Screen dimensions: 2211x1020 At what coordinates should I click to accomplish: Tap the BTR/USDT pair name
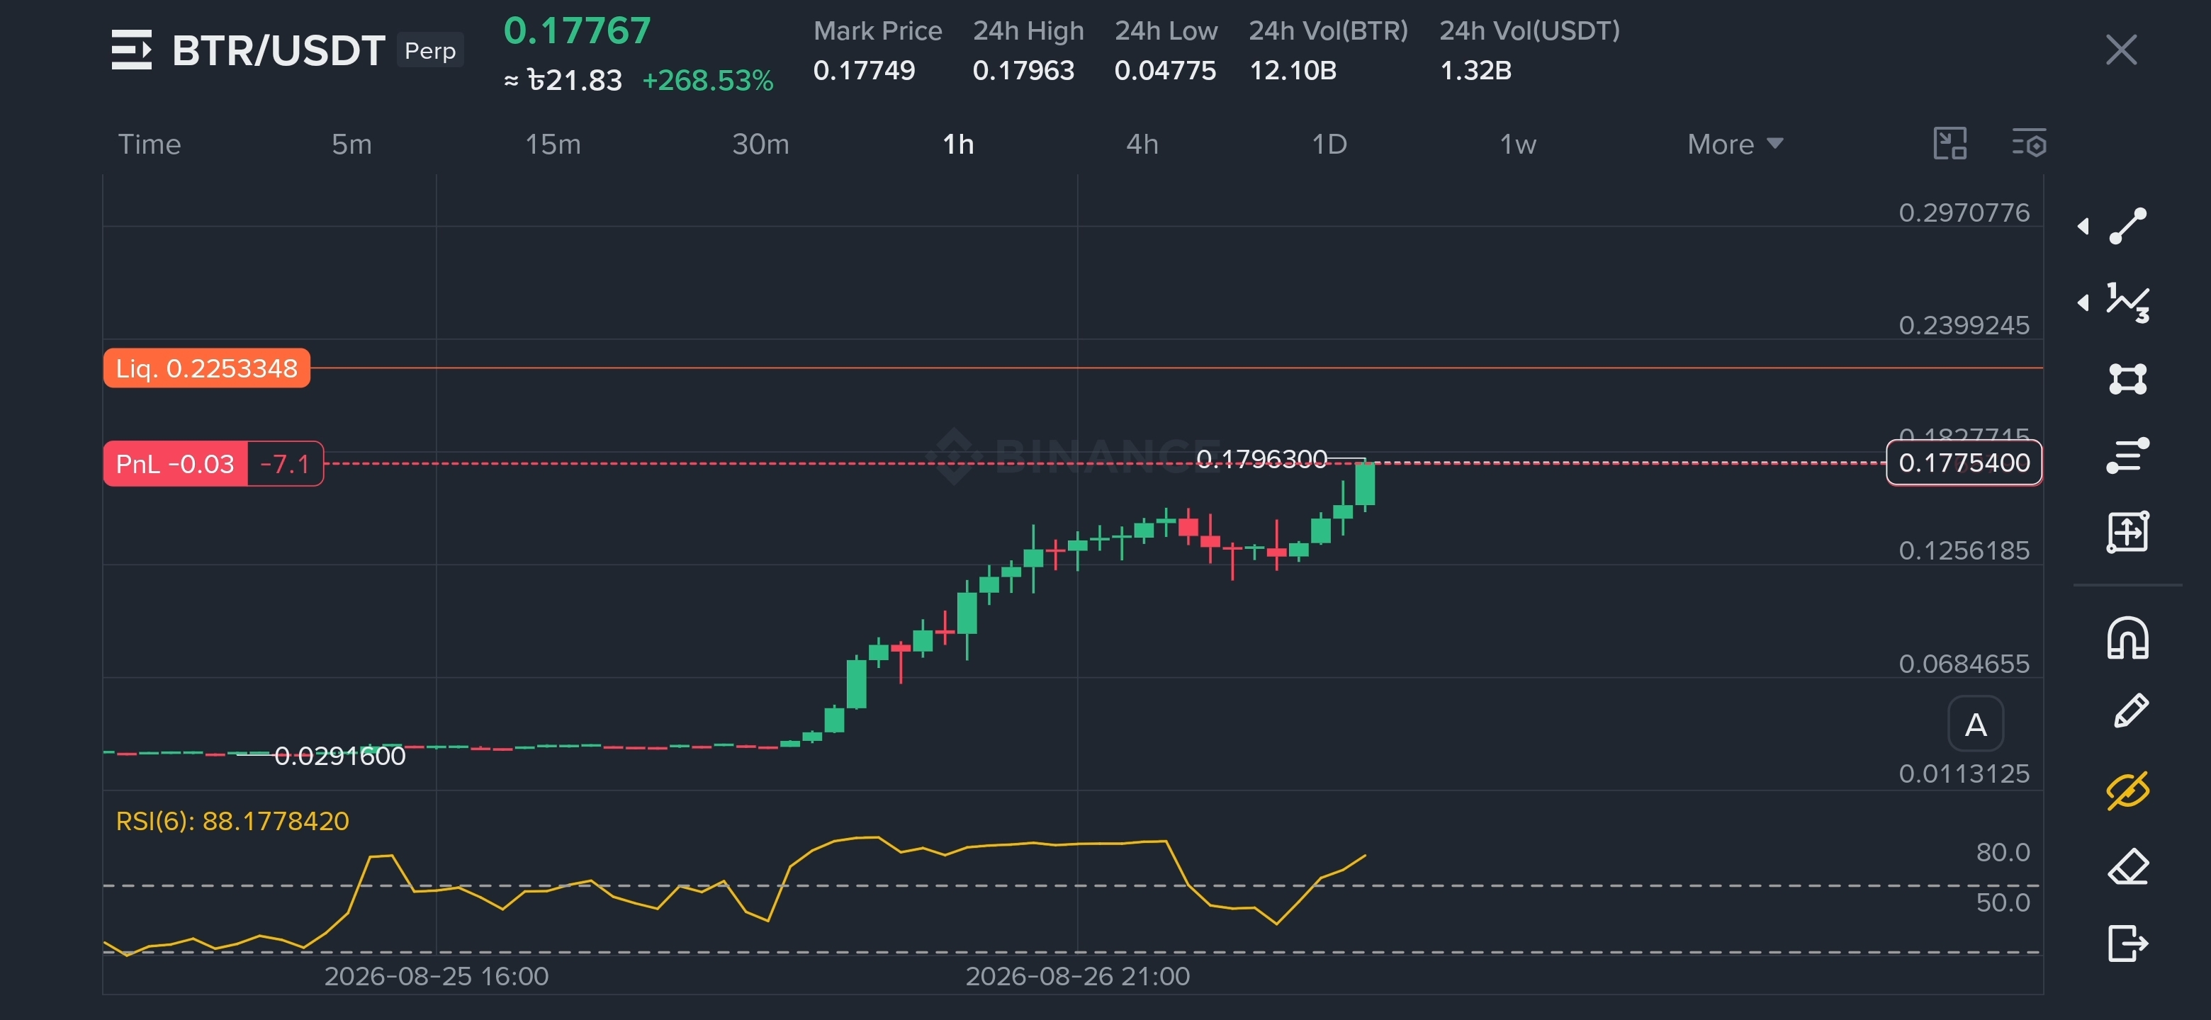coord(278,50)
